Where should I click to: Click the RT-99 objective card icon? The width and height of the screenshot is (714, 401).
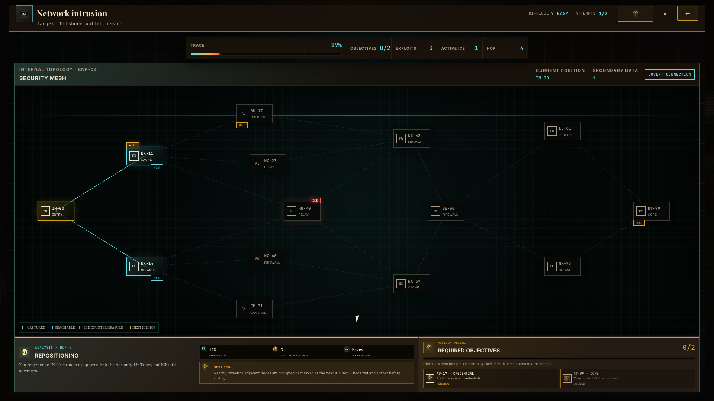point(567,378)
